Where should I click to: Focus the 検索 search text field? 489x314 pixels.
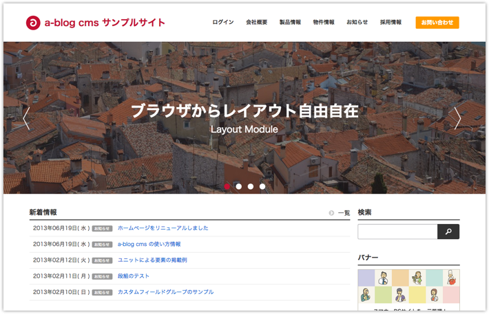[397, 232]
